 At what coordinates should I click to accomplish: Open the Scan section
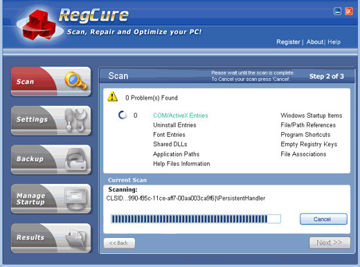51,81
